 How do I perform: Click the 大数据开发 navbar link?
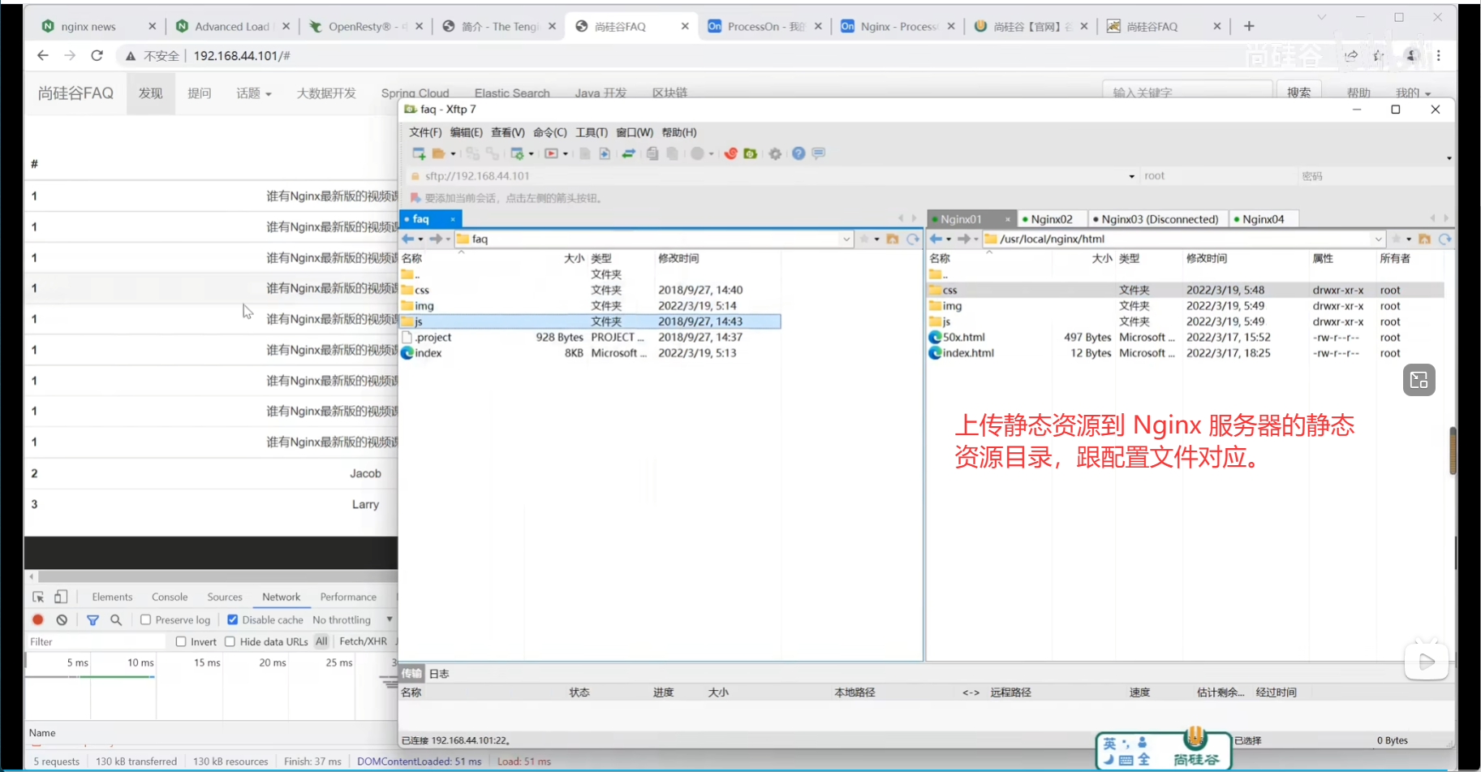click(x=326, y=93)
